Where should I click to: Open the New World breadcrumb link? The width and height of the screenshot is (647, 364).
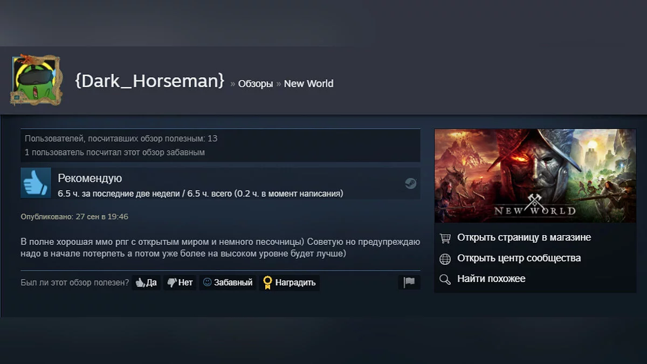click(308, 84)
